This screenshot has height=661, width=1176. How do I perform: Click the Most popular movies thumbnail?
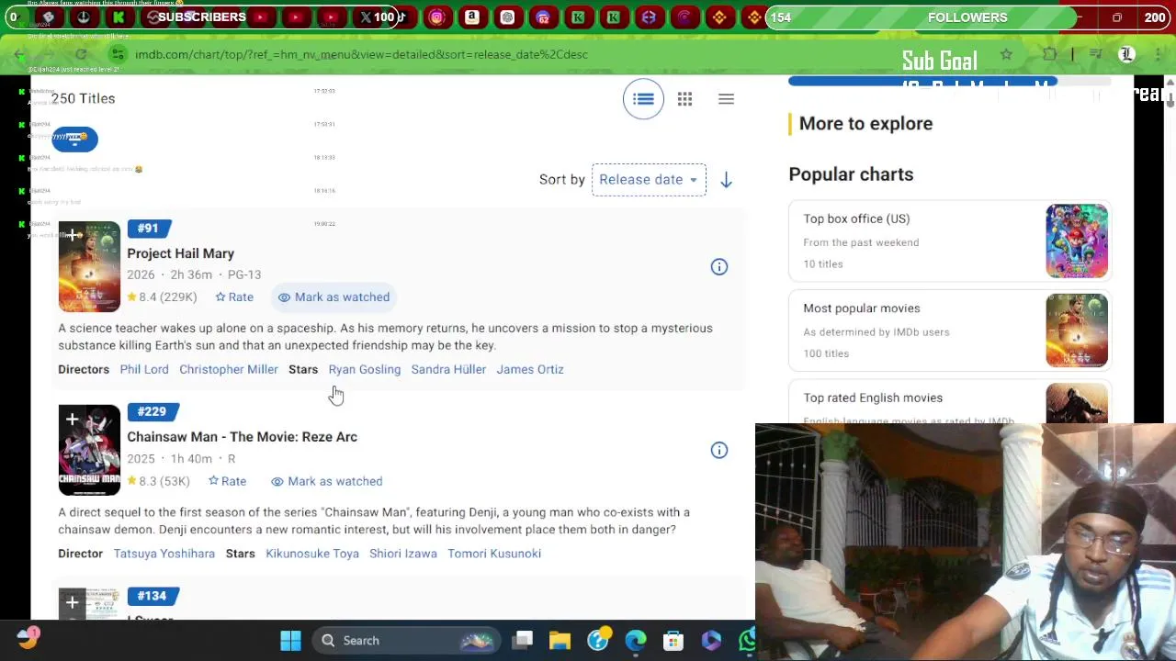coord(1077,330)
